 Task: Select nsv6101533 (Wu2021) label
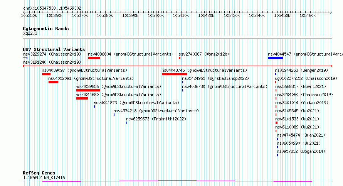pyautogui.click(x=297, y=119)
